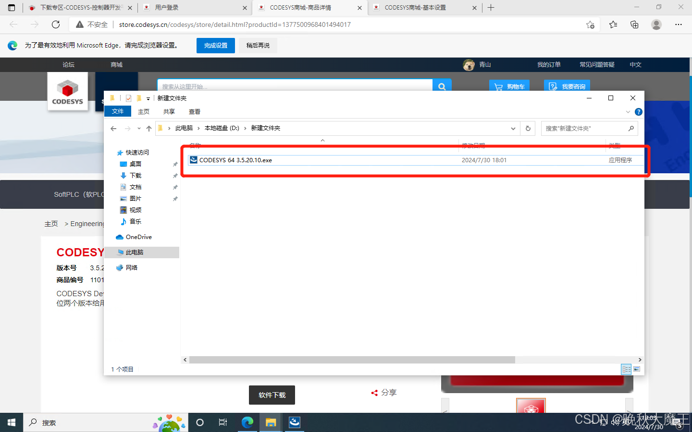Click 论坛 in the site top navigation
The image size is (692, 432).
[x=68, y=64]
